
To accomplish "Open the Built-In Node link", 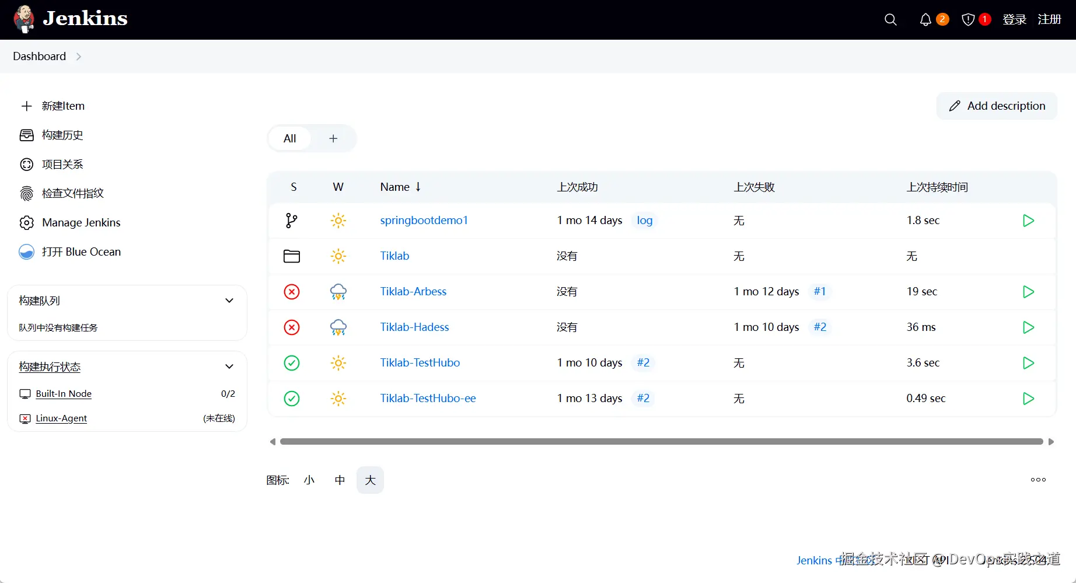I will pyautogui.click(x=64, y=394).
